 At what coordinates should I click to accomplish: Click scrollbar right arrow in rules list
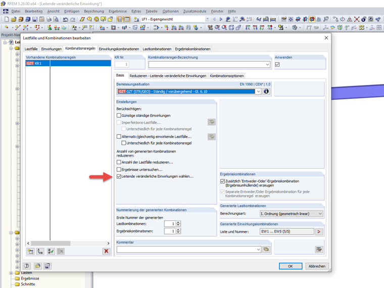[108, 244]
